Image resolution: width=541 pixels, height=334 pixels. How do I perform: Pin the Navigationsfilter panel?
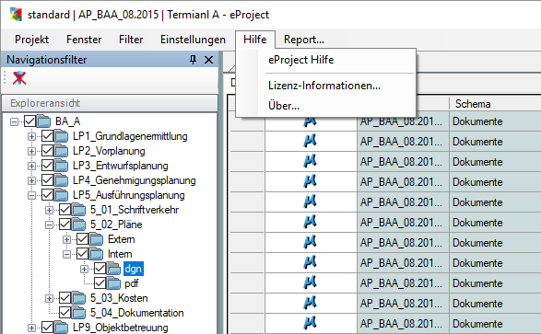tap(193, 60)
